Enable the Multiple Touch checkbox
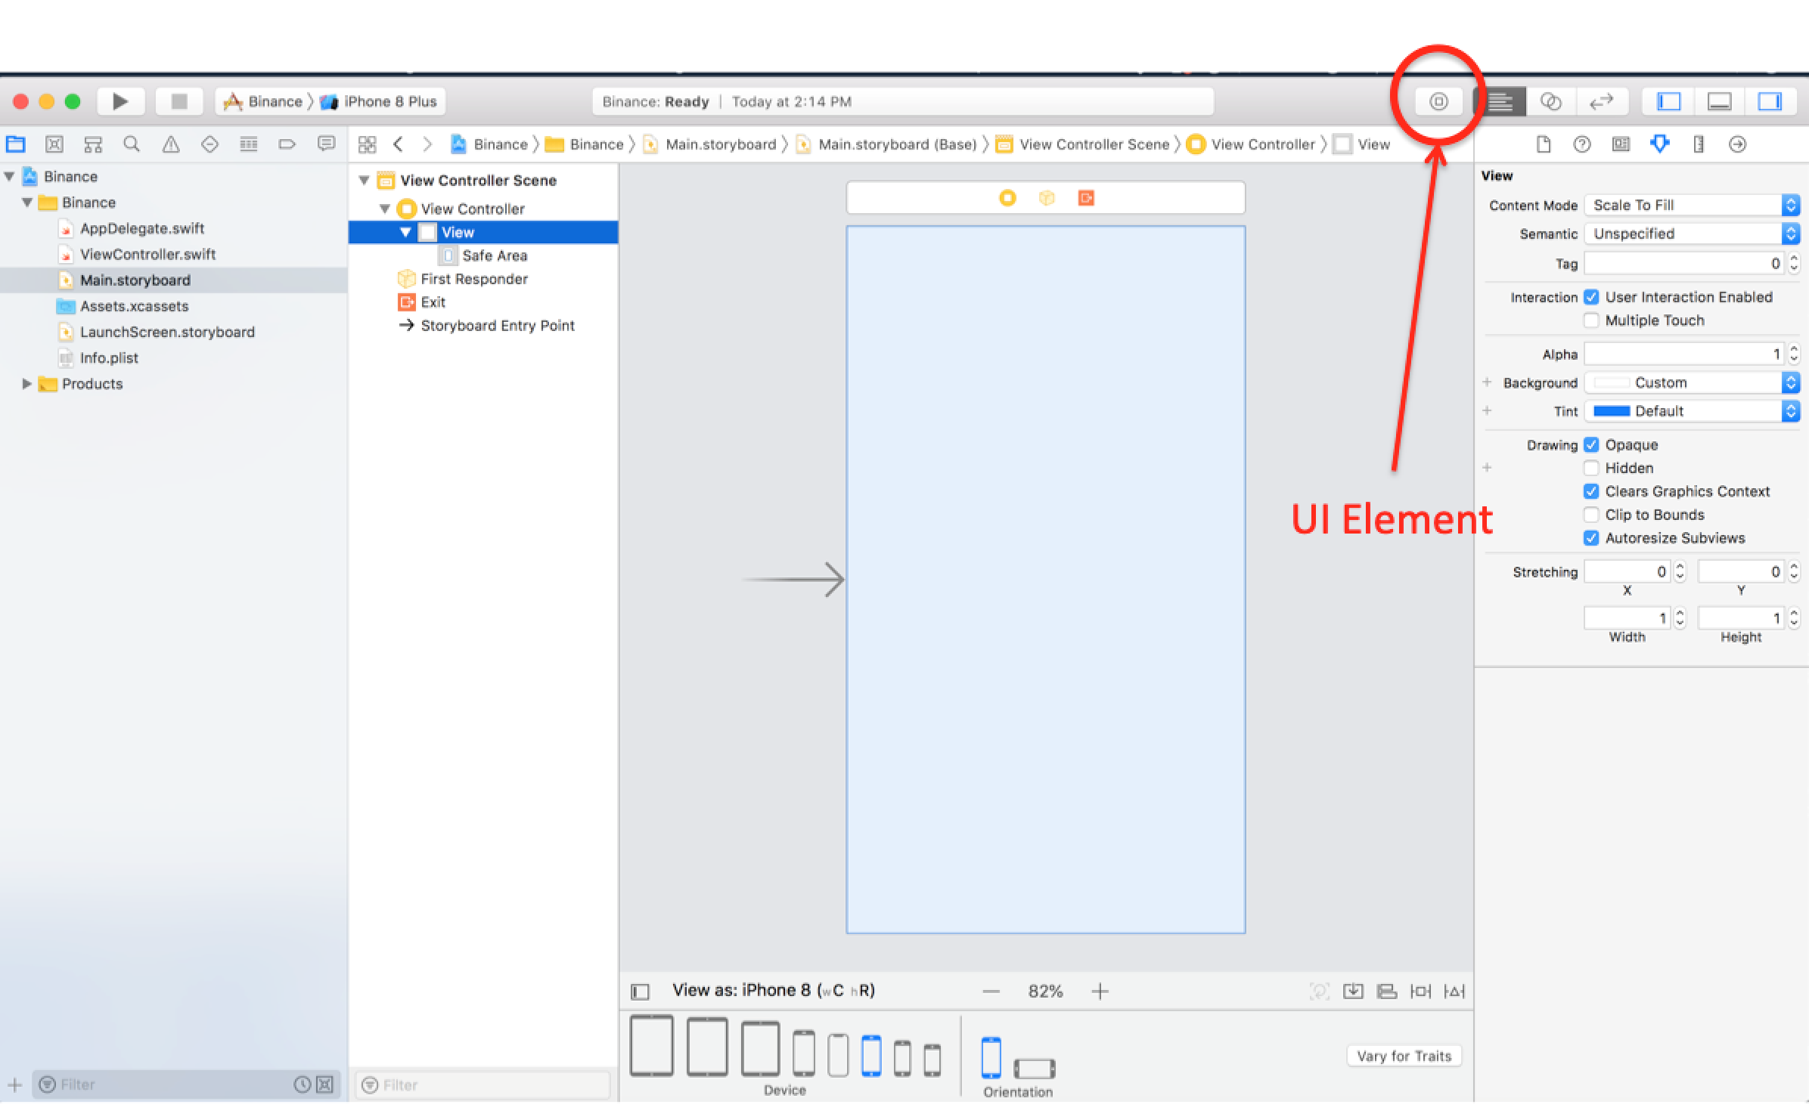The height and width of the screenshot is (1120, 1809). 1591,320
